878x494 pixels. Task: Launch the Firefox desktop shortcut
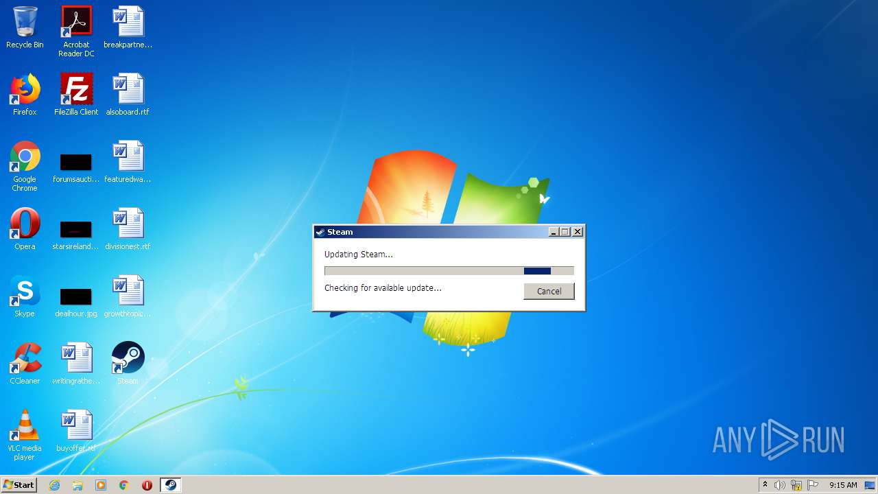click(25, 95)
